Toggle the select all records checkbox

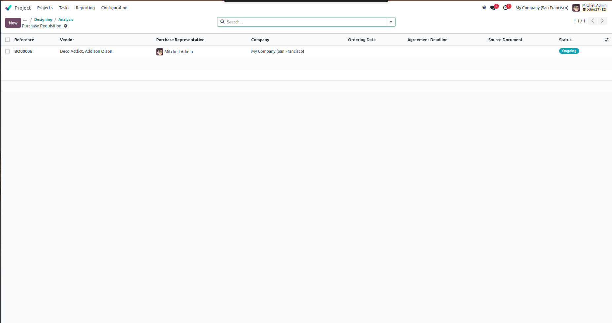click(7, 40)
